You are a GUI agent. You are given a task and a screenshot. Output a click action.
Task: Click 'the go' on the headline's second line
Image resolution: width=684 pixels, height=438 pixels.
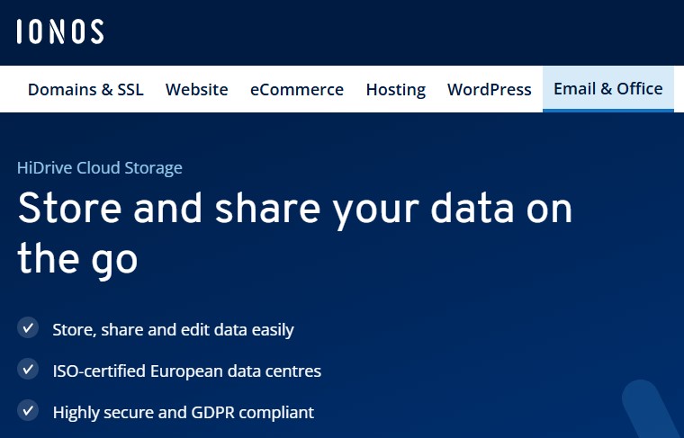click(x=77, y=257)
